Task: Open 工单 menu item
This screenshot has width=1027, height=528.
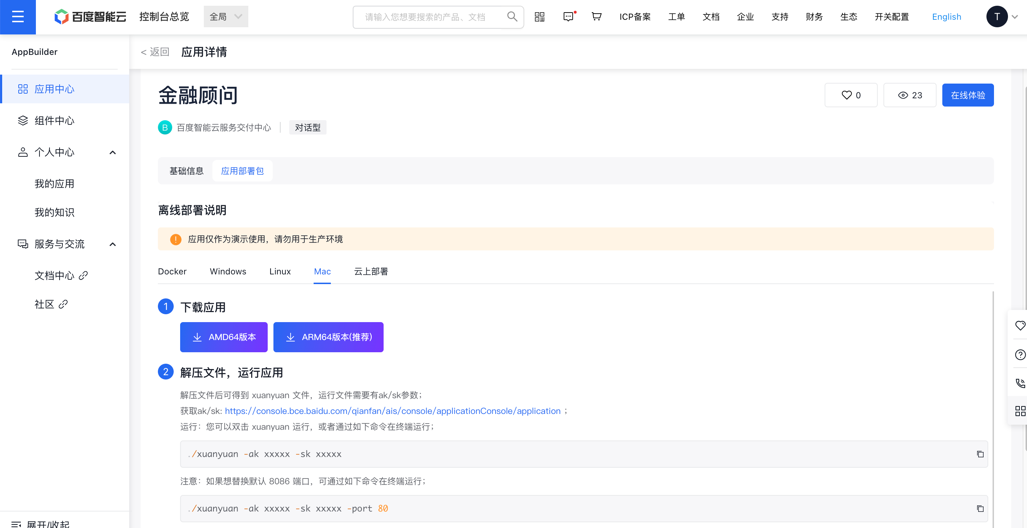Action: click(676, 17)
